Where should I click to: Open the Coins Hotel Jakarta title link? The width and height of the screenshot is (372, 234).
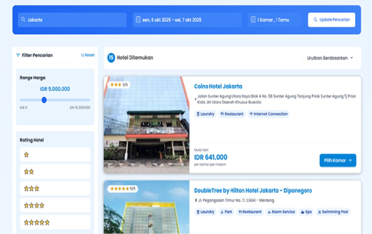tap(218, 86)
